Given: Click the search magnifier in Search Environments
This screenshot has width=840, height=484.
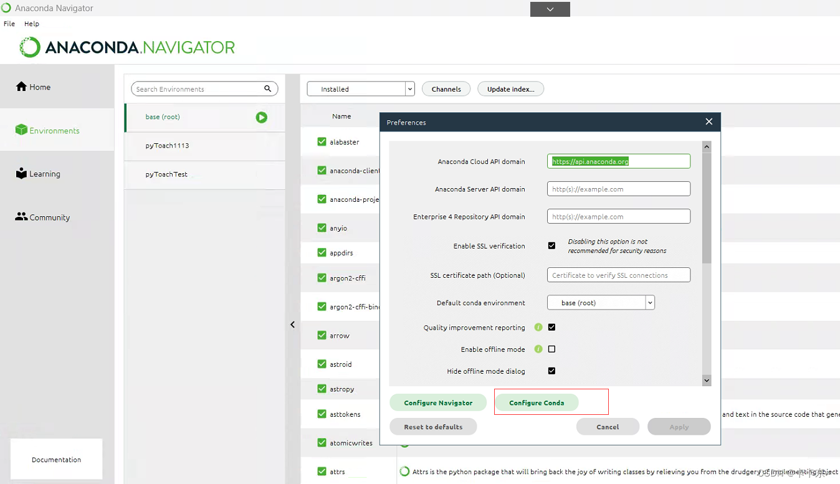Looking at the screenshot, I should tap(268, 88).
